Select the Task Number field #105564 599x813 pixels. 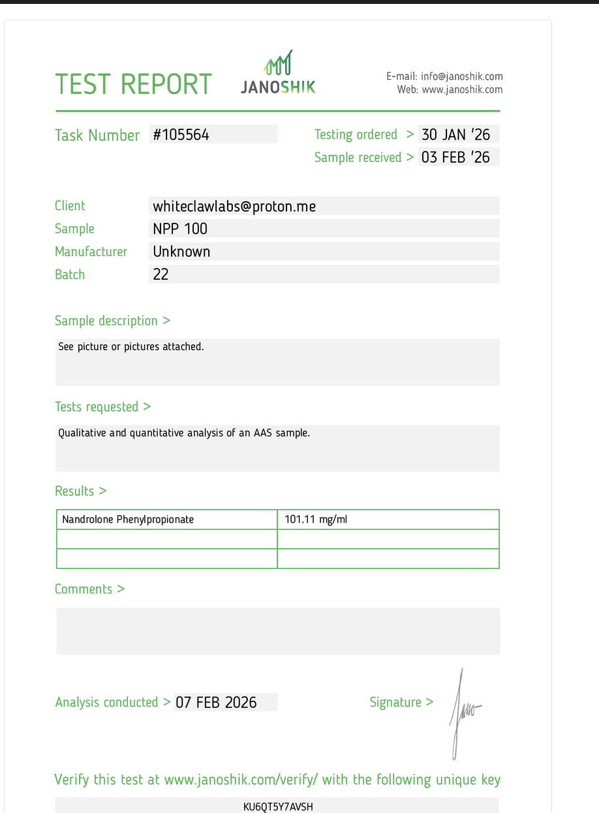pos(213,135)
